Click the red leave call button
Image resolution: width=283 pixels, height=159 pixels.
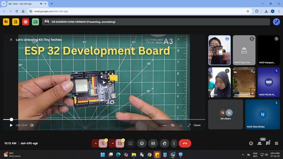click(x=185, y=143)
